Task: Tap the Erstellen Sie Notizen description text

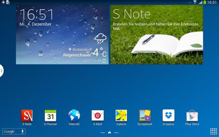Action: (156, 26)
